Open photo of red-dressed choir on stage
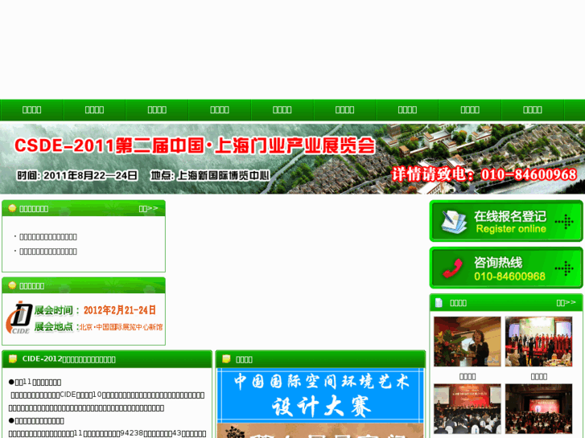The width and height of the screenshot is (585, 438). point(539,342)
